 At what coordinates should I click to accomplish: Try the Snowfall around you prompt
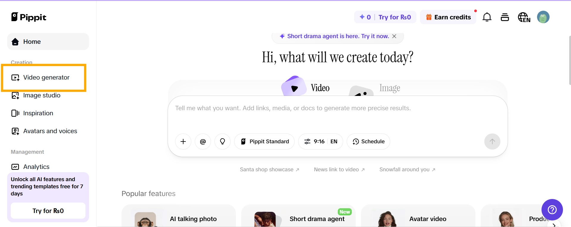click(x=407, y=170)
